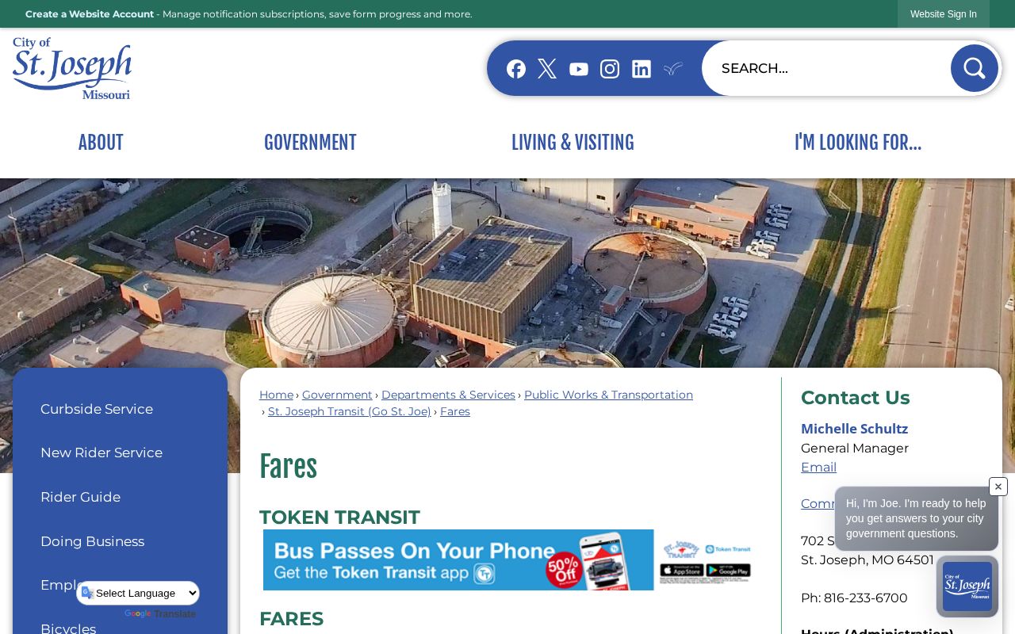Click the Translate link under language selector
1015x634 pixels.
pyautogui.click(x=174, y=614)
